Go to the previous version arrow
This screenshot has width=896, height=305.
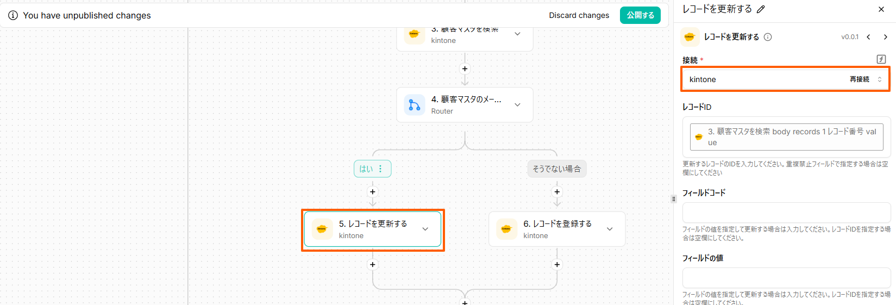[868, 37]
